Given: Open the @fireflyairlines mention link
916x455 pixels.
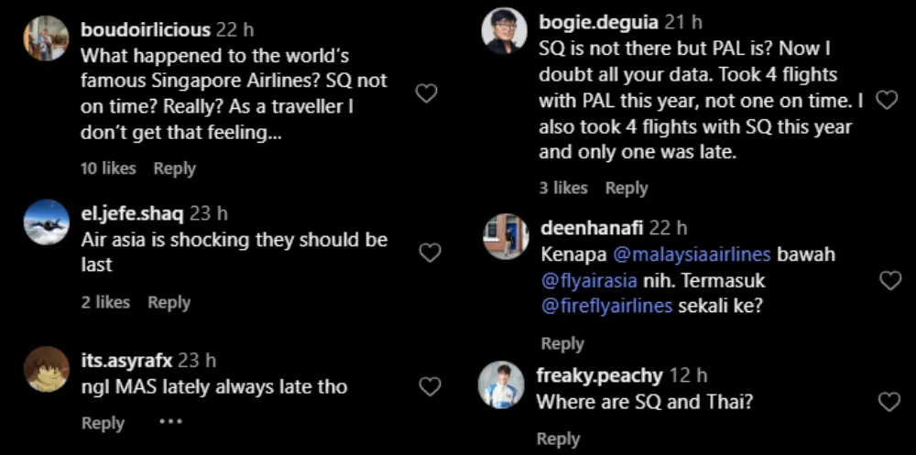Looking at the screenshot, I should click(x=606, y=306).
